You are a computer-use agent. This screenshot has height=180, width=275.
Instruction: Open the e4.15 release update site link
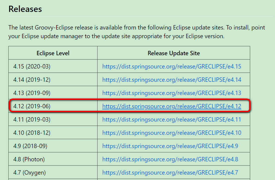click(x=172, y=66)
